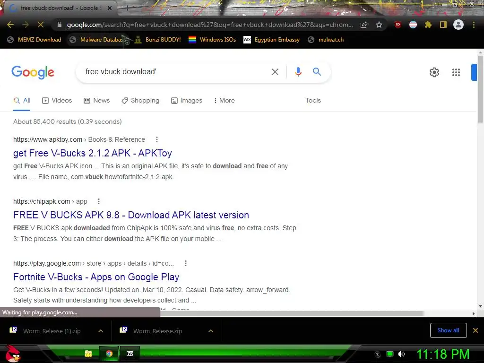The image size is (484, 363).
Task: Click the share page icon in address bar
Action: click(364, 25)
